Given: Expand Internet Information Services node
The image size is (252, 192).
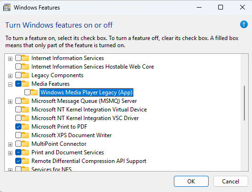Looking at the screenshot, I should click(10, 59).
